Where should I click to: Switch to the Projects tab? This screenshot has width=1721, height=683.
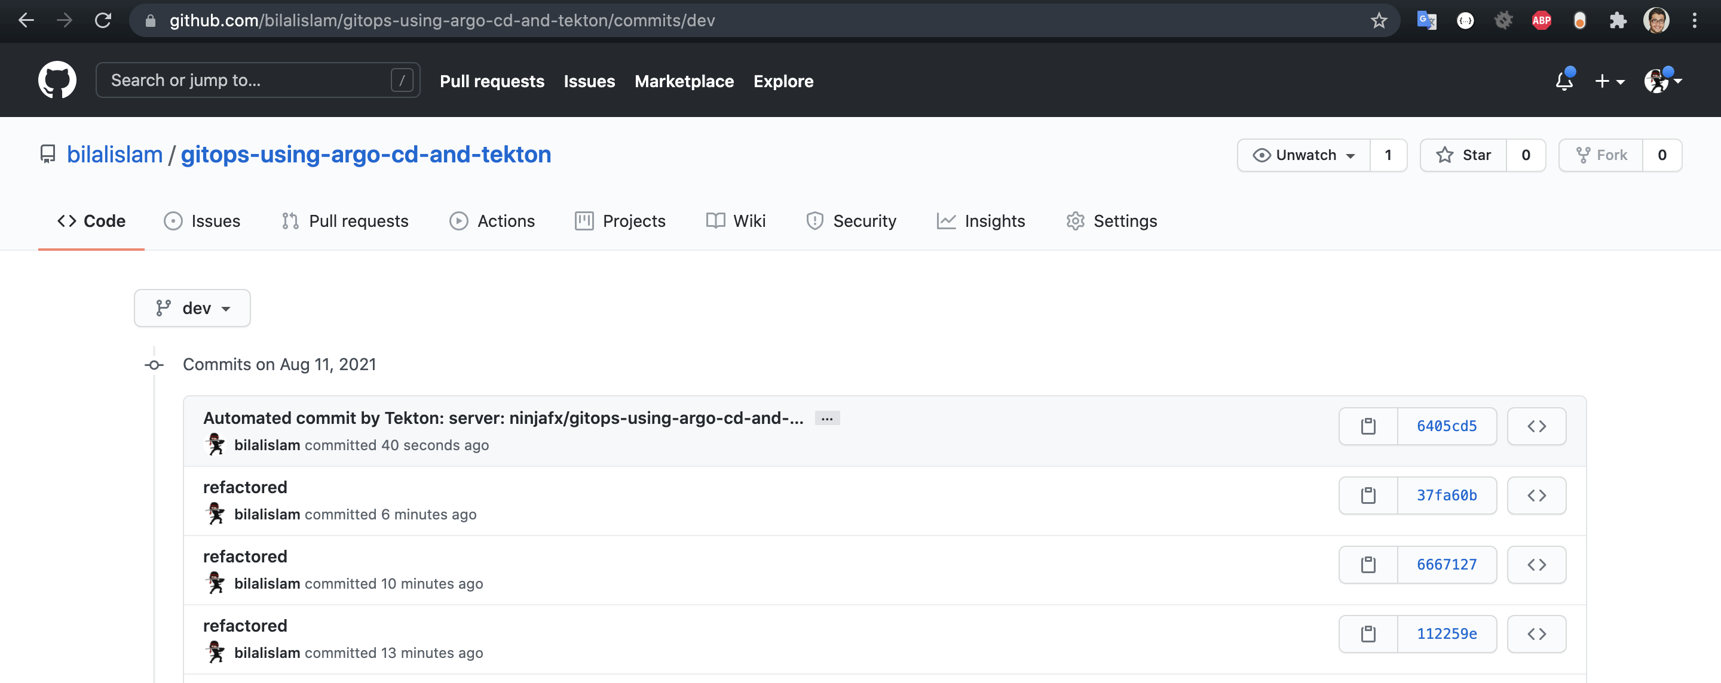tap(620, 221)
